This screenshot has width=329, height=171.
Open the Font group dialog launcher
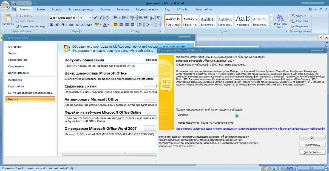pyautogui.click(x=109, y=31)
